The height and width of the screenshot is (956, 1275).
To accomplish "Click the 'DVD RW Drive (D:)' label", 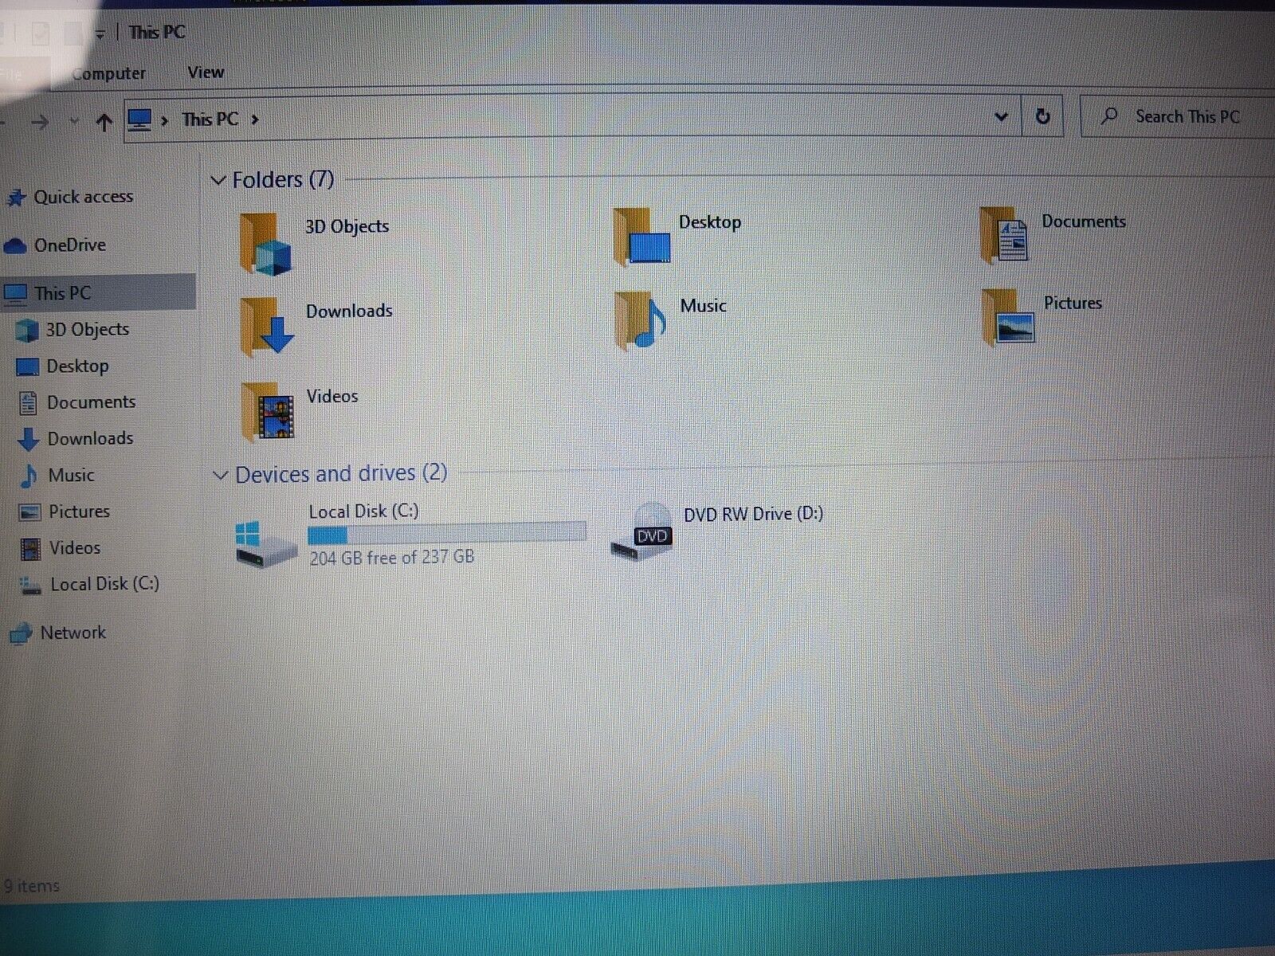I will [753, 514].
